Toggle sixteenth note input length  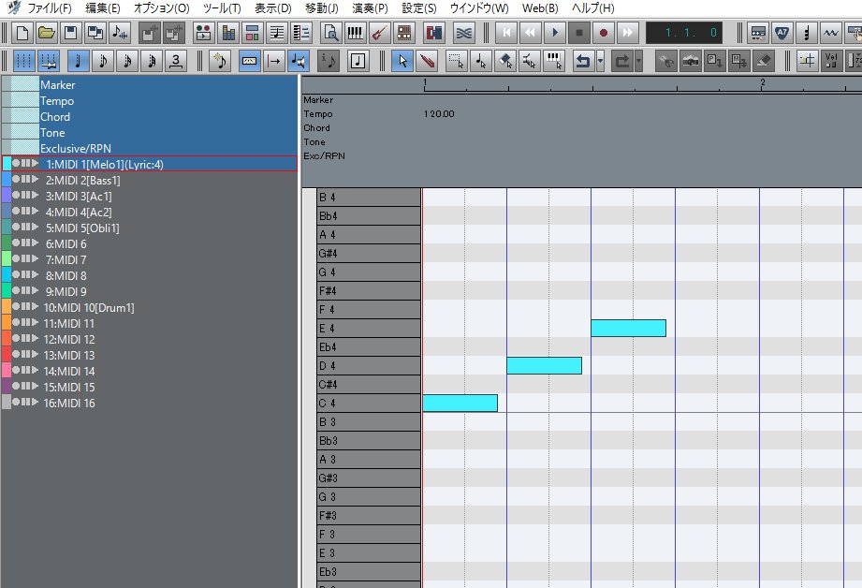[127, 61]
